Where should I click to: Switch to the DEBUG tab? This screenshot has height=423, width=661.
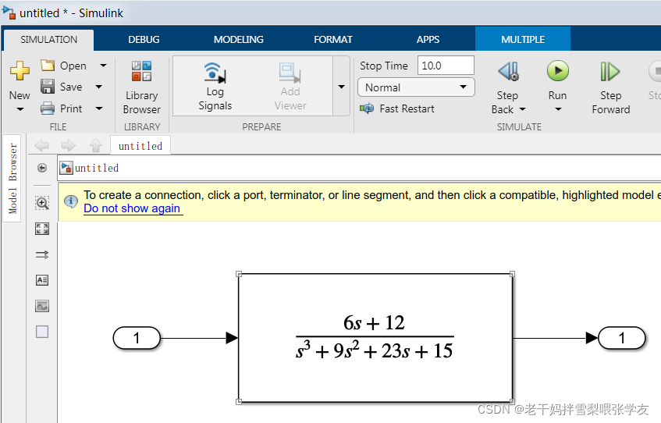(144, 40)
